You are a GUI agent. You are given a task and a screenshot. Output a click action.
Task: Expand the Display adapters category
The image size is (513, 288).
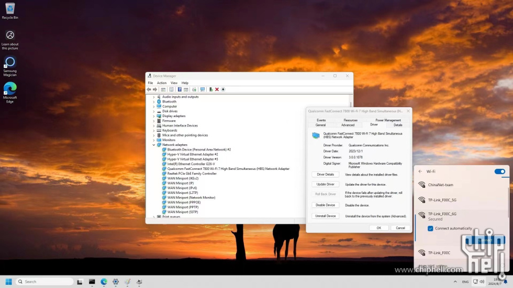coord(154,116)
